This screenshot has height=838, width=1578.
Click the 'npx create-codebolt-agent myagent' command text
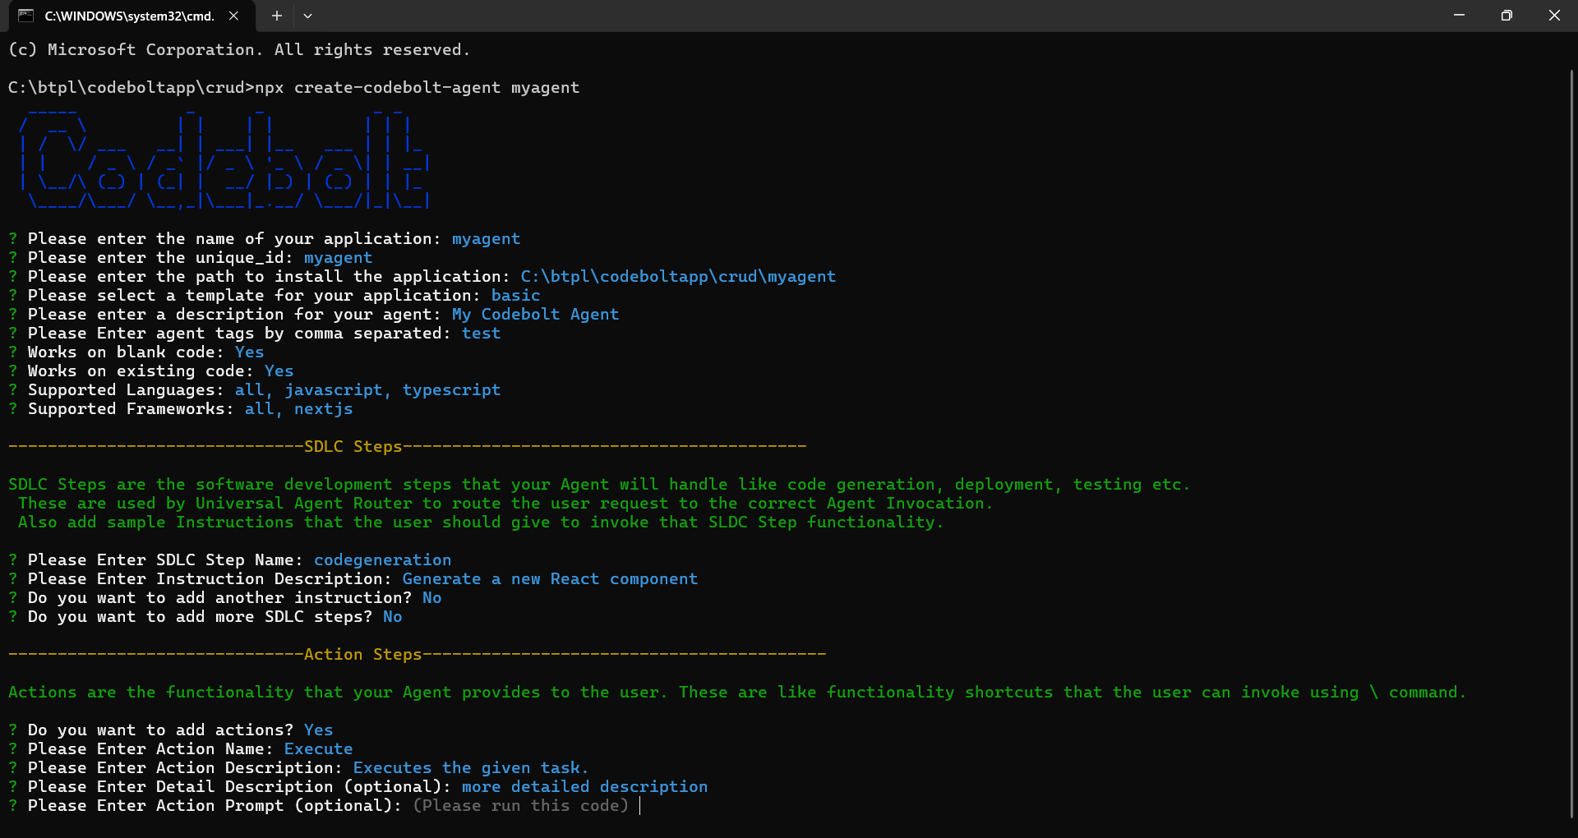click(x=417, y=88)
